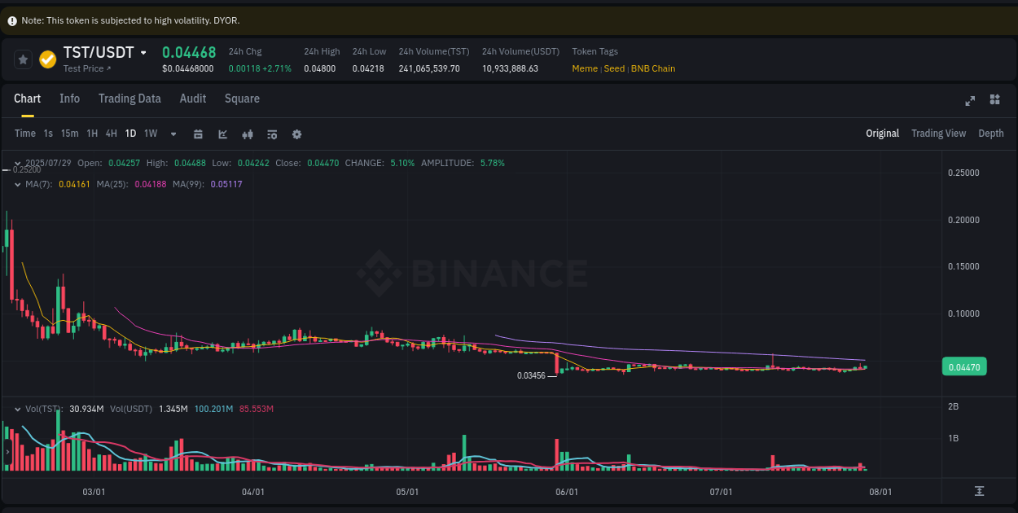Open the Meme token tag
The width and height of the screenshot is (1018, 513).
click(x=585, y=68)
